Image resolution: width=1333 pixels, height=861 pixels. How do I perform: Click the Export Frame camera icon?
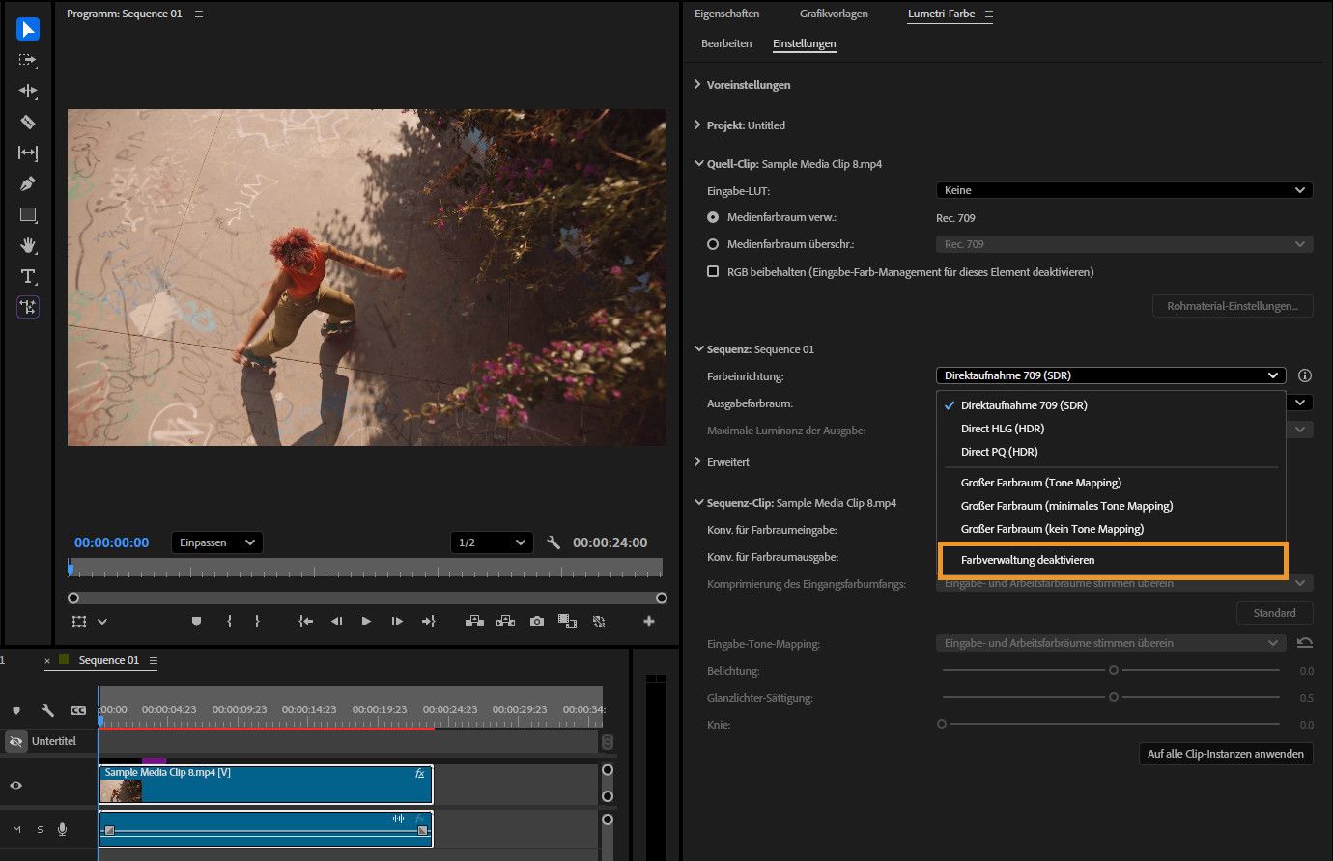pyautogui.click(x=536, y=622)
